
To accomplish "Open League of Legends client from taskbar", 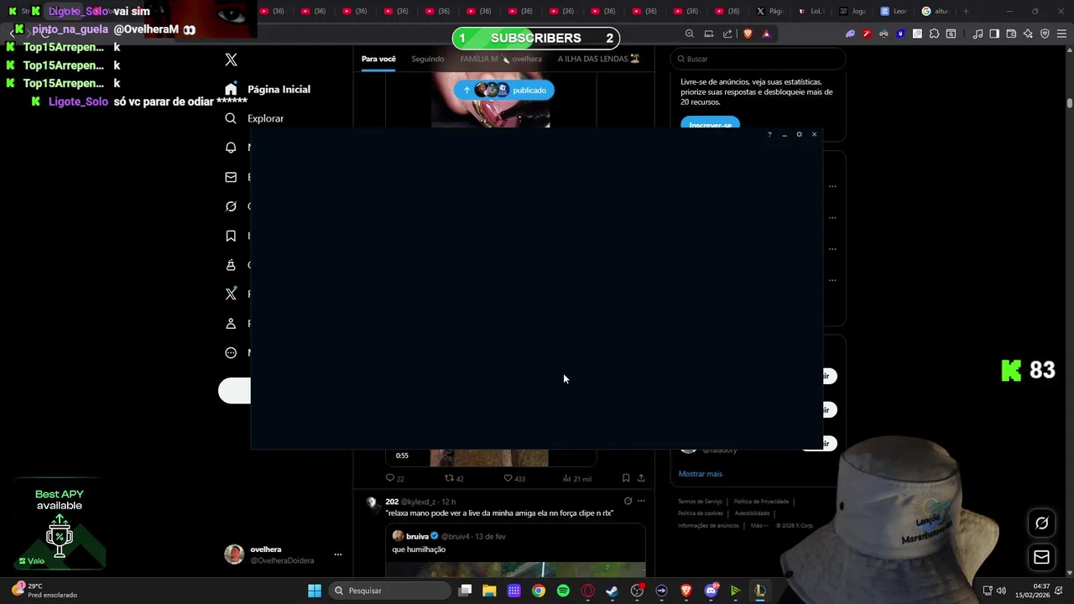I will (759, 591).
